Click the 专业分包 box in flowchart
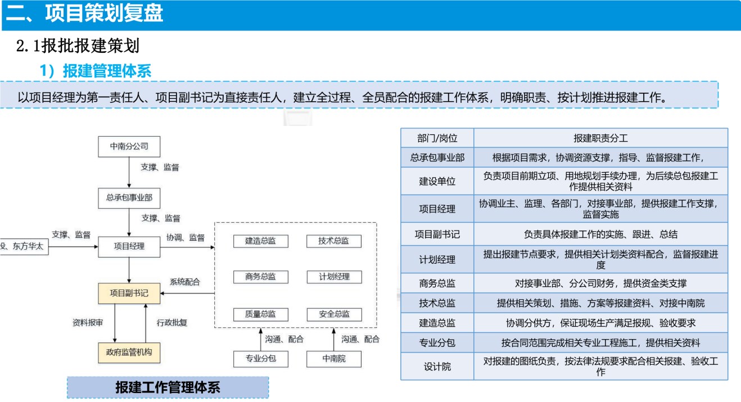741x402 pixels. click(260, 358)
